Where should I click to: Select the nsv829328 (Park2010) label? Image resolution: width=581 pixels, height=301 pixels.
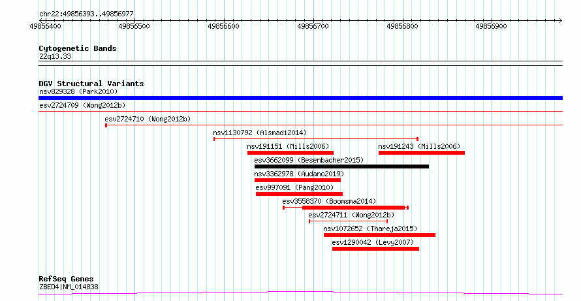(x=78, y=91)
